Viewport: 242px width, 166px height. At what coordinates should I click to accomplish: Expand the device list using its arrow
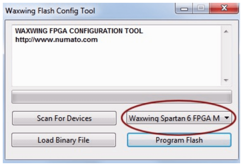point(226,118)
